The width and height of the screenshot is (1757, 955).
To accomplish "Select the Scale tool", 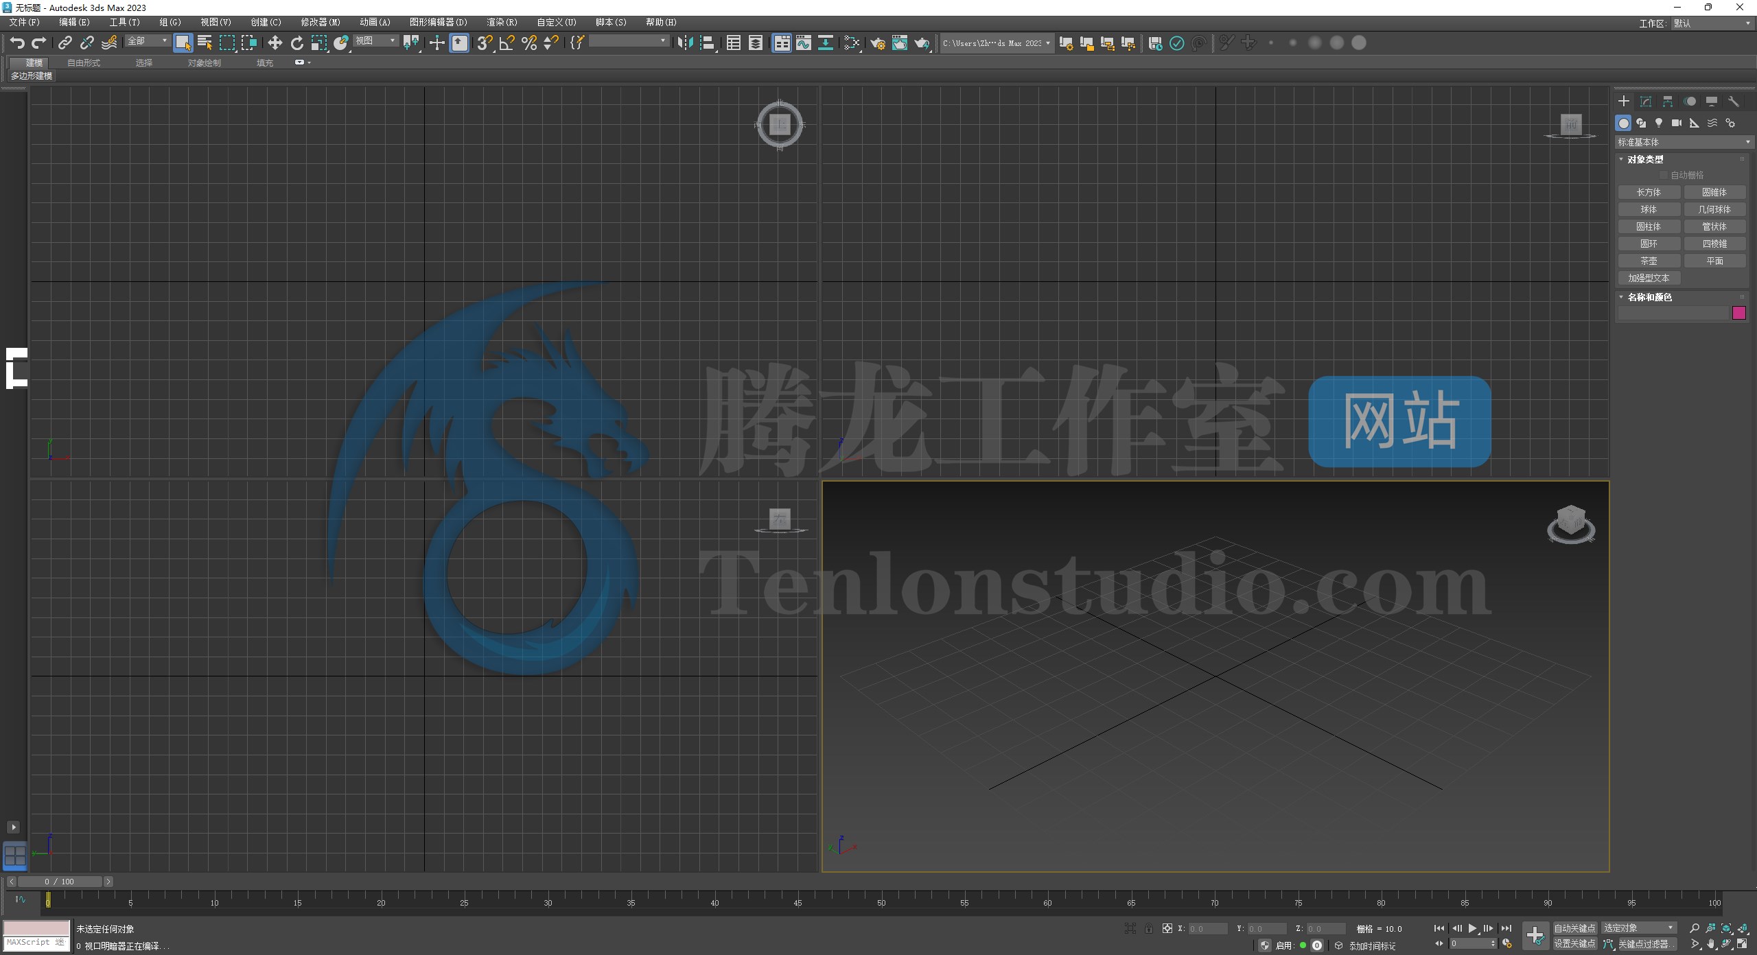I will [318, 43].
